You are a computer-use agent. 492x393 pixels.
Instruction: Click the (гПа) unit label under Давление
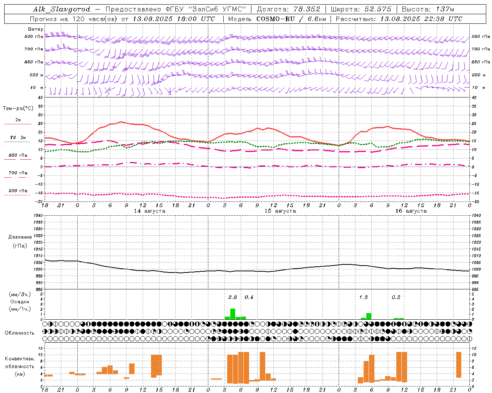point(20,245)
